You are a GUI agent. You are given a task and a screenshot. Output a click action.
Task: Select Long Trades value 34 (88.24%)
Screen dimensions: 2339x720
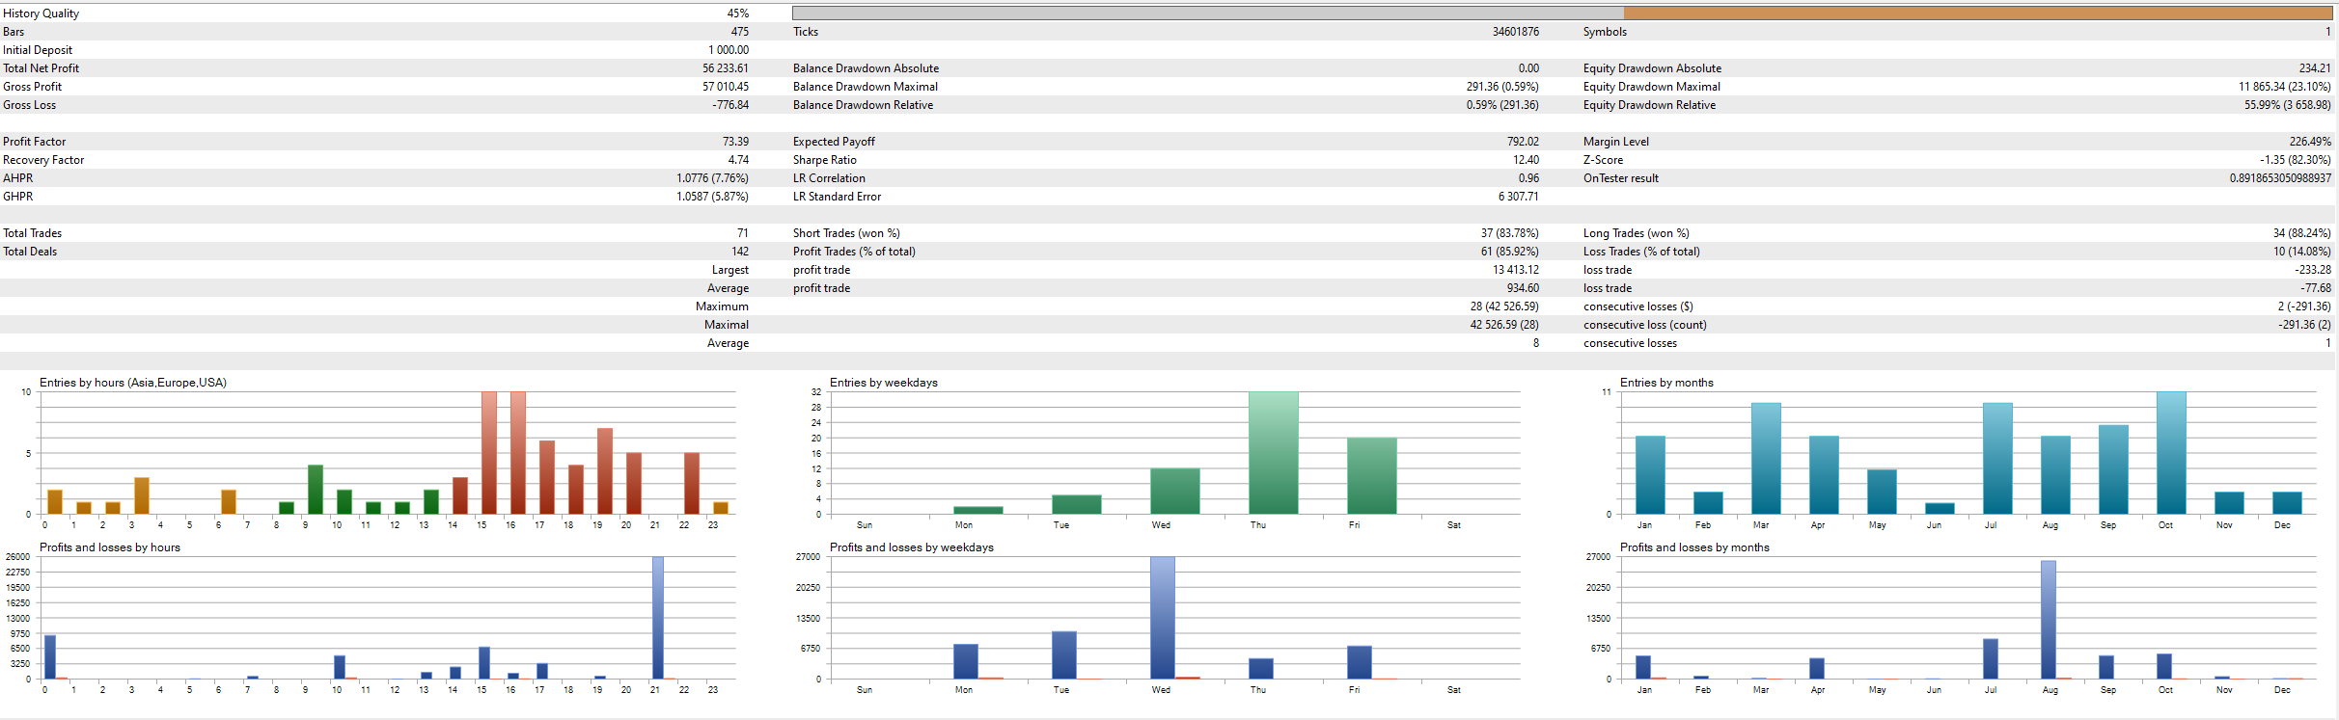[x=2301, y=233]
